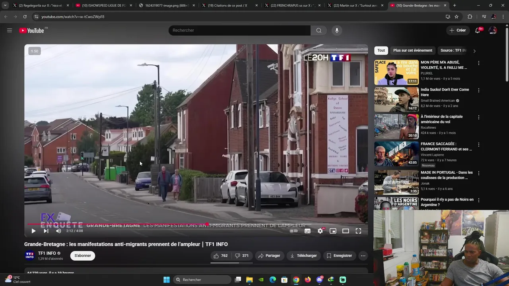This screenshot has height=286, width=509.
Task: Click the search magnifier button
Action: point(319,30)
